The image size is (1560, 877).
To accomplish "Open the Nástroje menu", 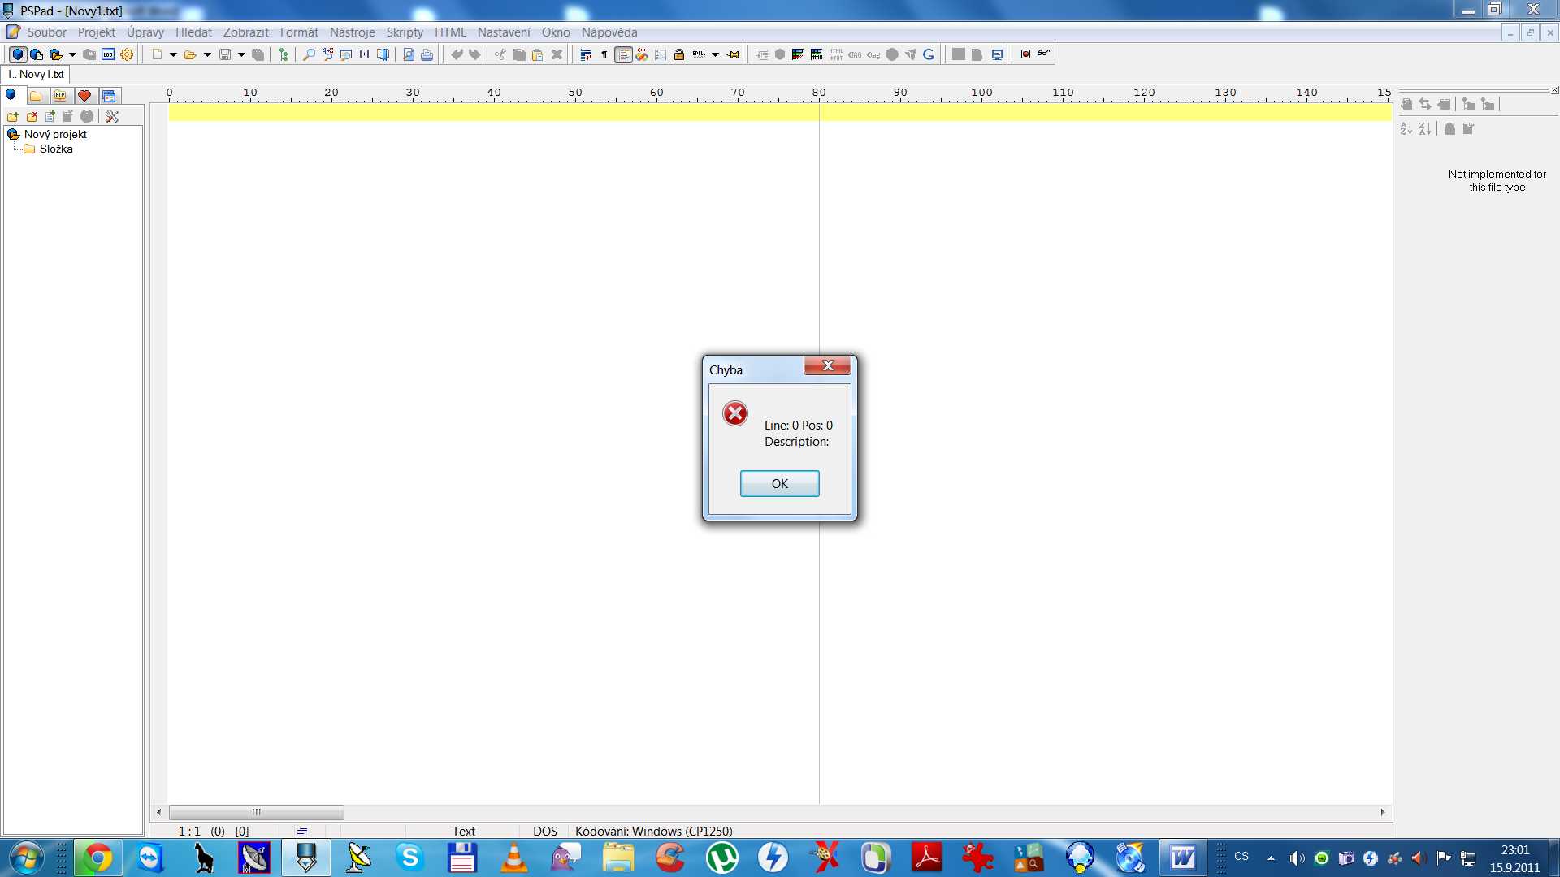I will [352, 32].
